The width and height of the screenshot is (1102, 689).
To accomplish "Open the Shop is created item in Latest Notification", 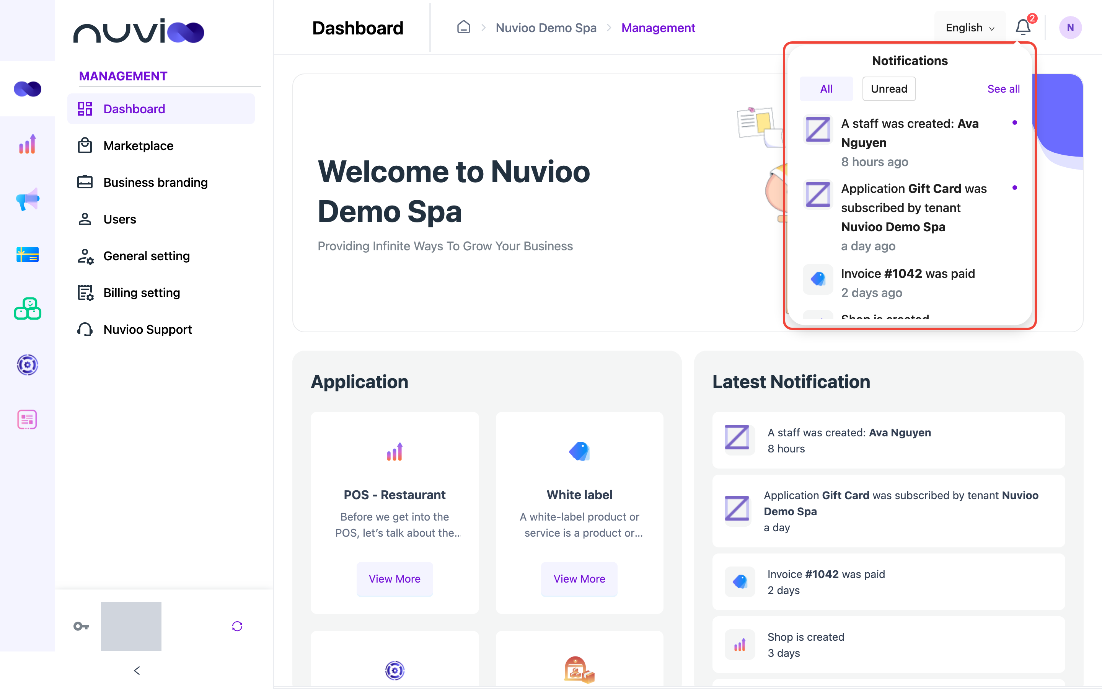I will click(x=888, y=645).
